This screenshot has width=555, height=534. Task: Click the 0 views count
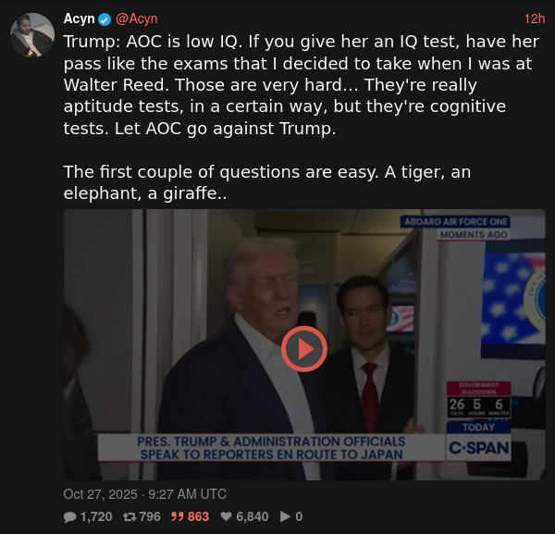pos(299,516)
